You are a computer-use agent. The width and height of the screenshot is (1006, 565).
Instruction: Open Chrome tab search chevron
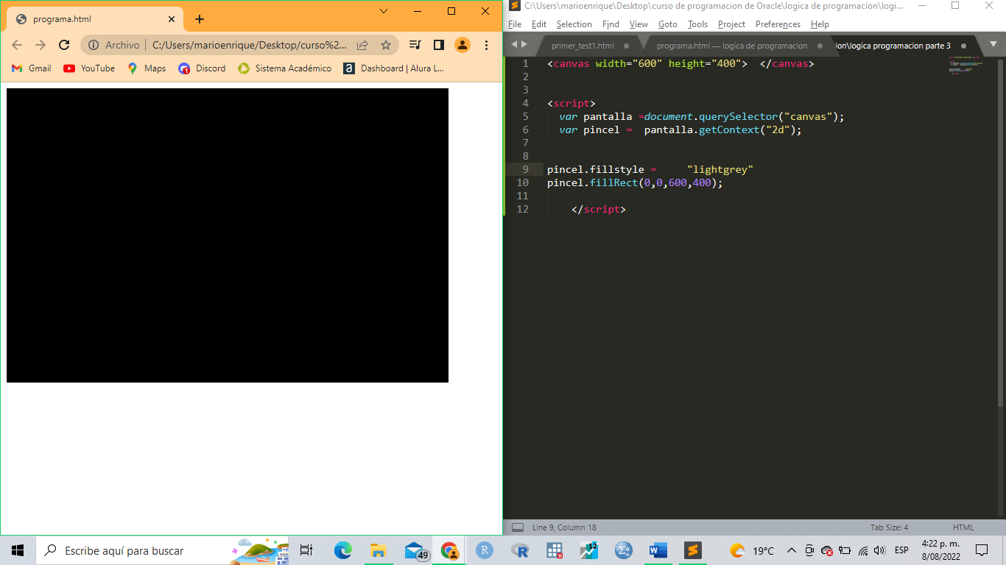pos(384,11)
